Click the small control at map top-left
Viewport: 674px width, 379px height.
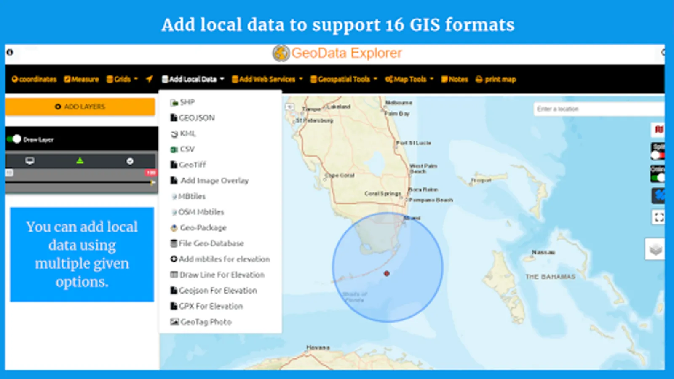289,107
